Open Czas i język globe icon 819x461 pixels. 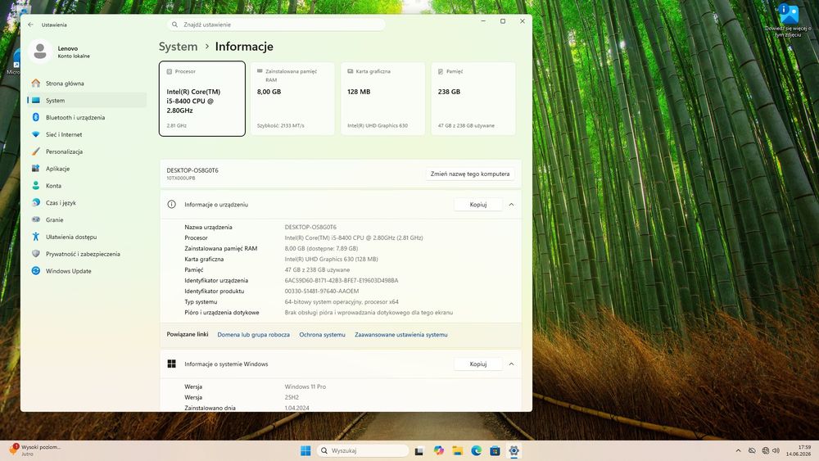(35, 202)
